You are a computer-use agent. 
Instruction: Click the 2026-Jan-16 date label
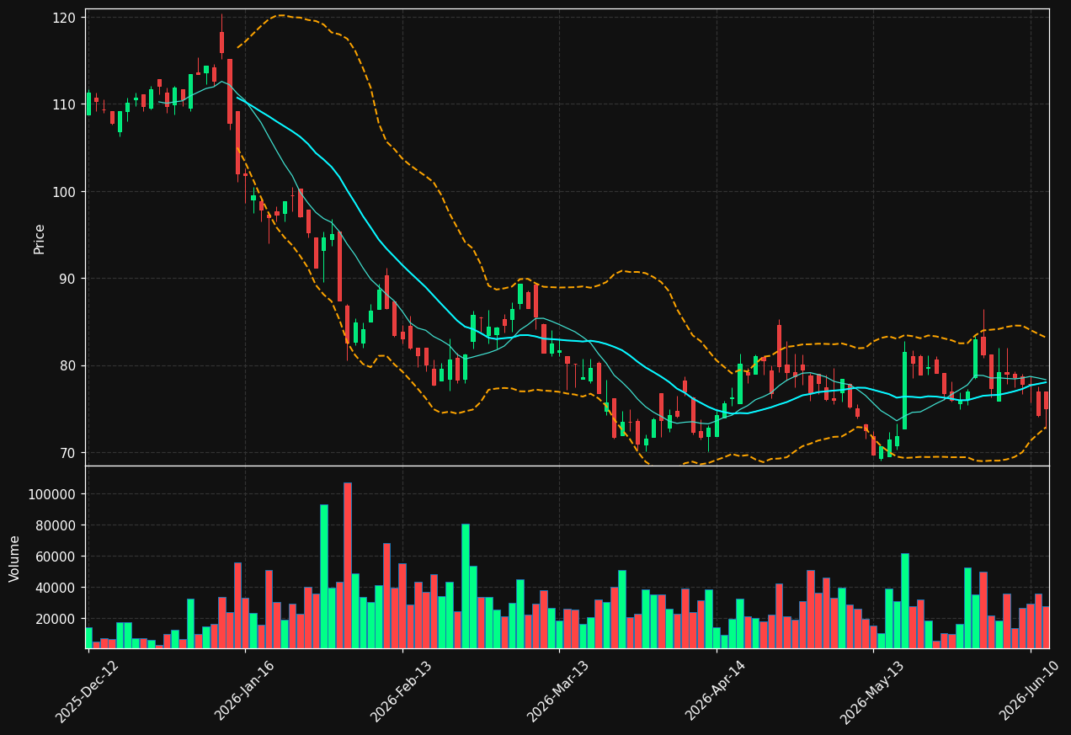pos(244,690)
